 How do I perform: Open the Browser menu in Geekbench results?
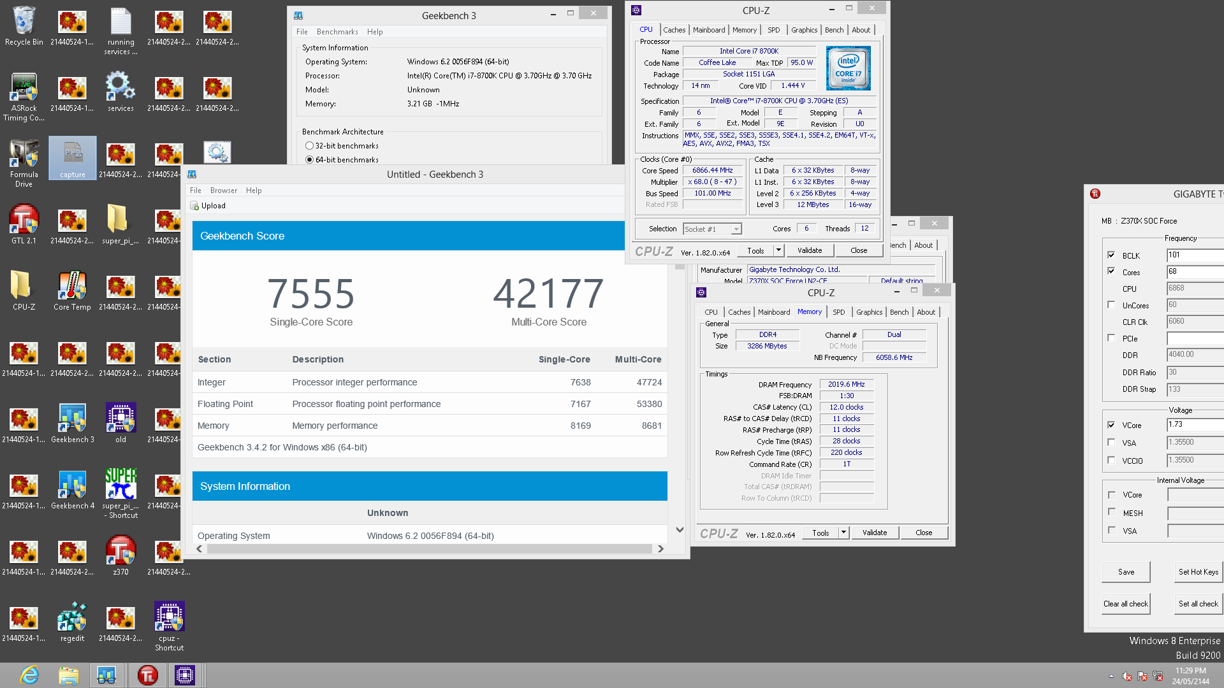[x=224, y=190]
